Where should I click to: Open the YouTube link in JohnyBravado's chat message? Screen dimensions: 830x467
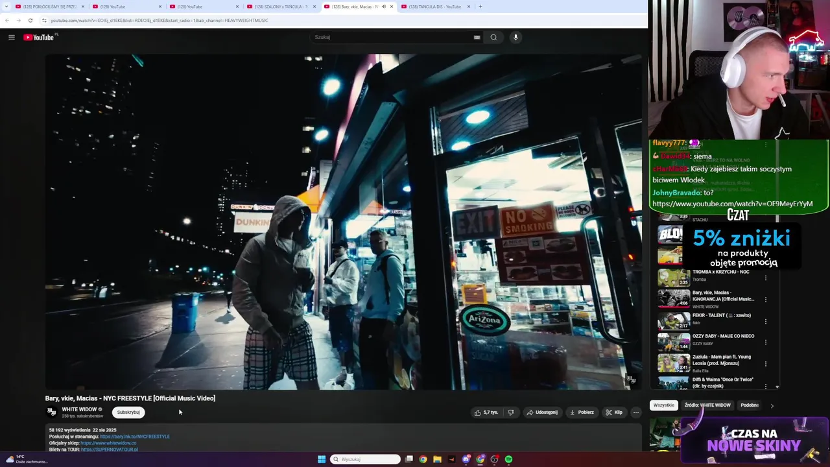pyautogui.click(x=733, y=204)
